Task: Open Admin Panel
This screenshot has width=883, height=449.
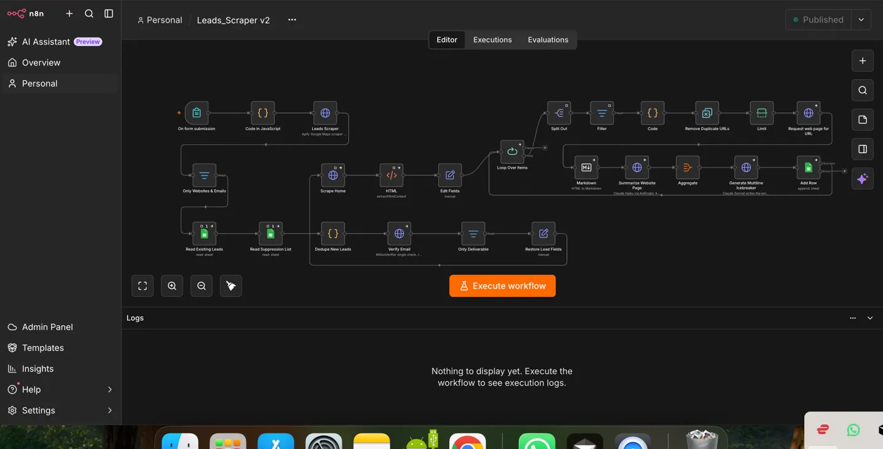Action: tap(60, 327)
